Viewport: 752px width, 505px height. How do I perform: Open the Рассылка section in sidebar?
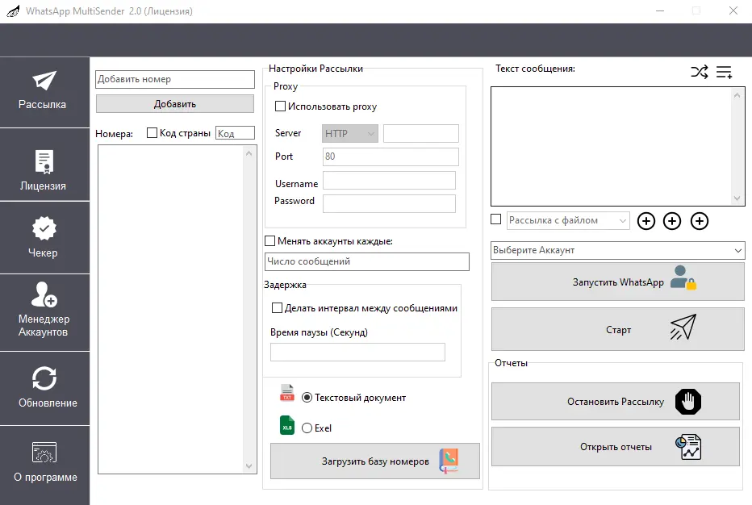click(x=44, y=92)
